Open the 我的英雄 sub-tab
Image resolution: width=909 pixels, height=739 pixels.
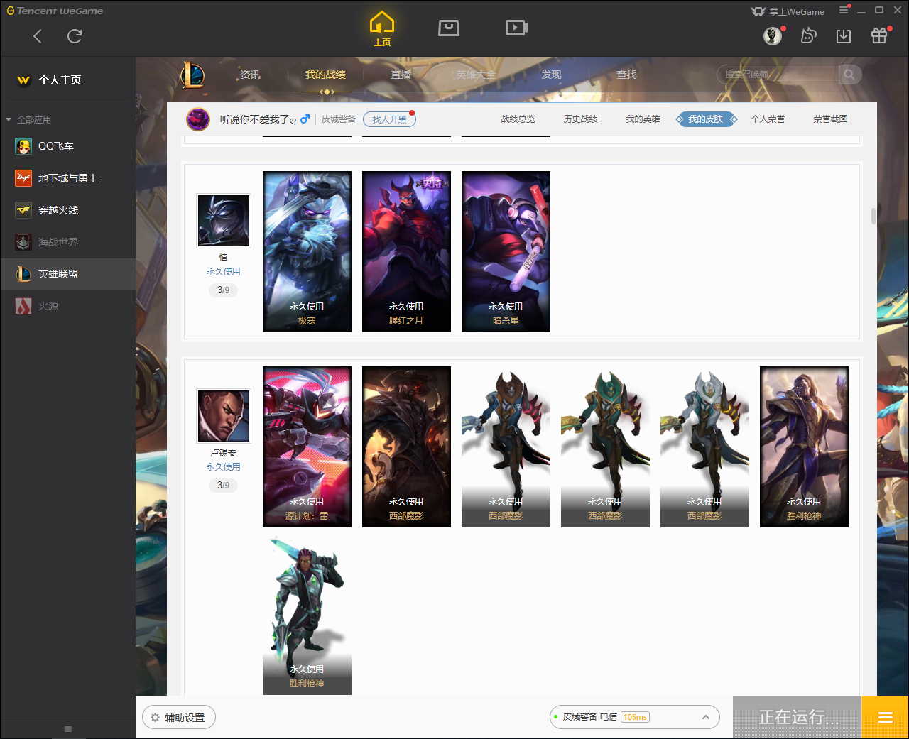tap(643, 119)
